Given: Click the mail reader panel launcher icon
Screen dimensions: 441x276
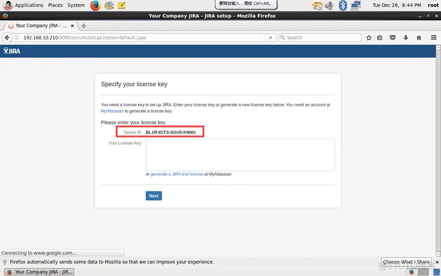Looking at the screenshot, I should pos(109,5).
